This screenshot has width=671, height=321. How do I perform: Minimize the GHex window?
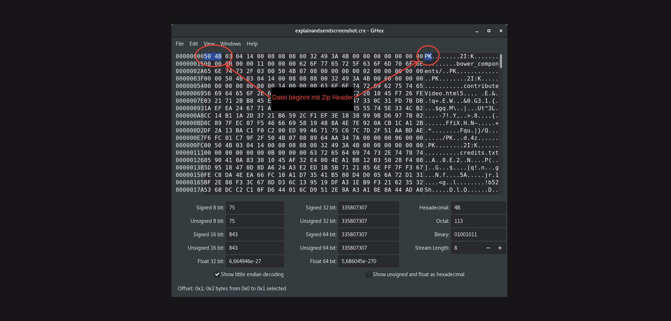477,31
